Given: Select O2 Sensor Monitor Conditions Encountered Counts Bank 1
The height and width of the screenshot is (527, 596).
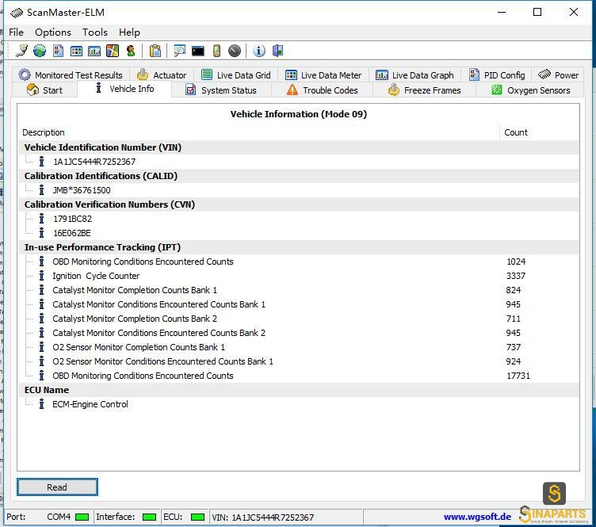Looking at the screenshot, I should [x=162, y=361].
